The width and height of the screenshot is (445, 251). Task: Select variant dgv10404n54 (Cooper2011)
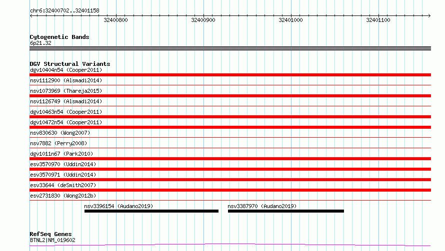(x=66, y=70)
